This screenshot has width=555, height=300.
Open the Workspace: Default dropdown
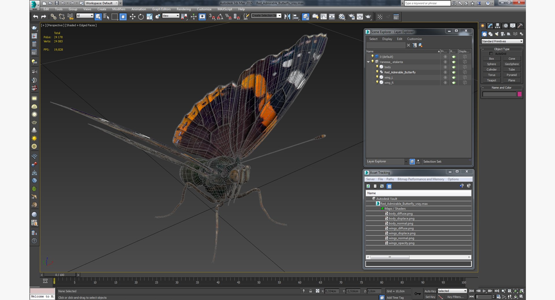tap(101, 3)
